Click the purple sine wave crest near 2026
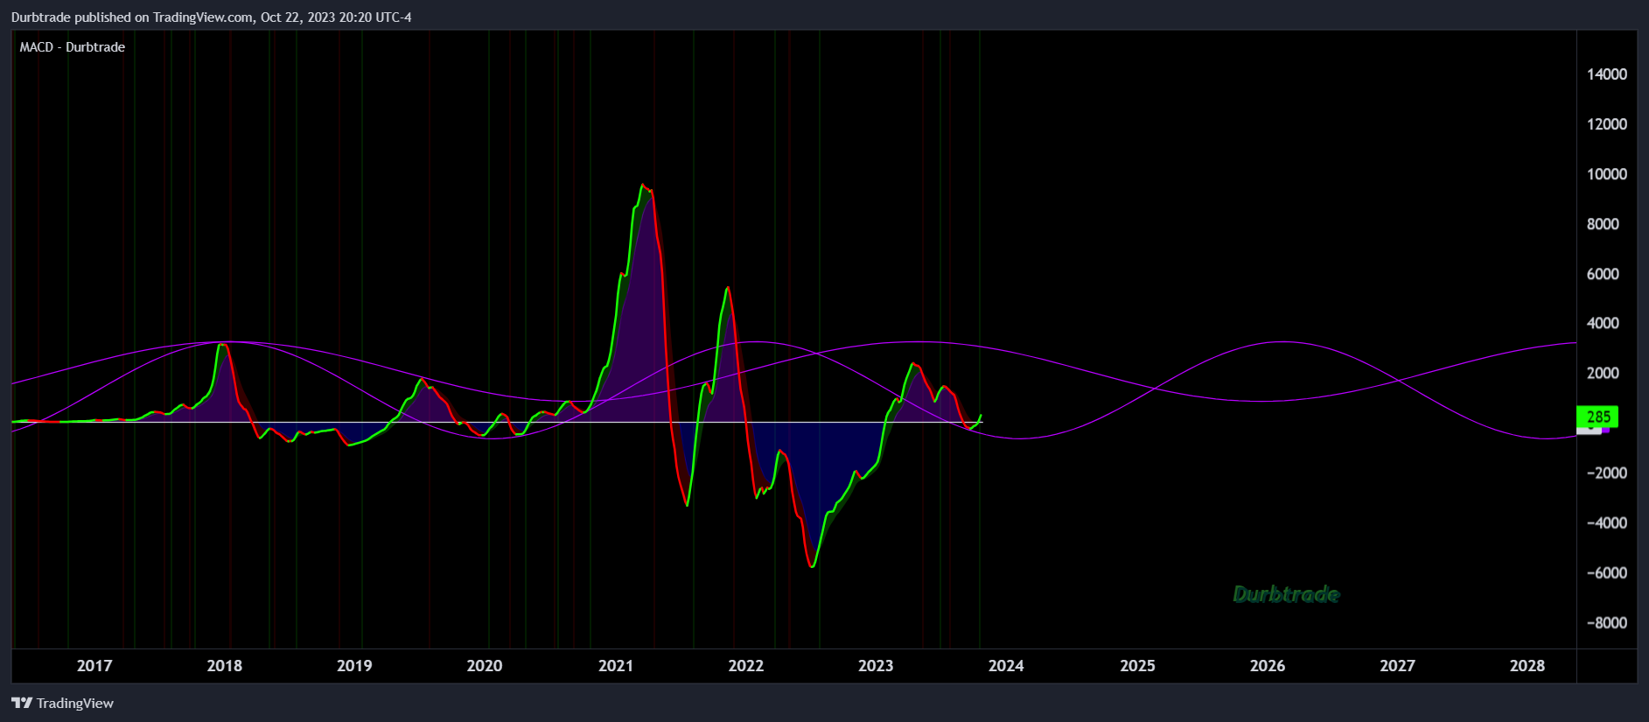This screenshot has width=1649, height=722. point(1282,342)
